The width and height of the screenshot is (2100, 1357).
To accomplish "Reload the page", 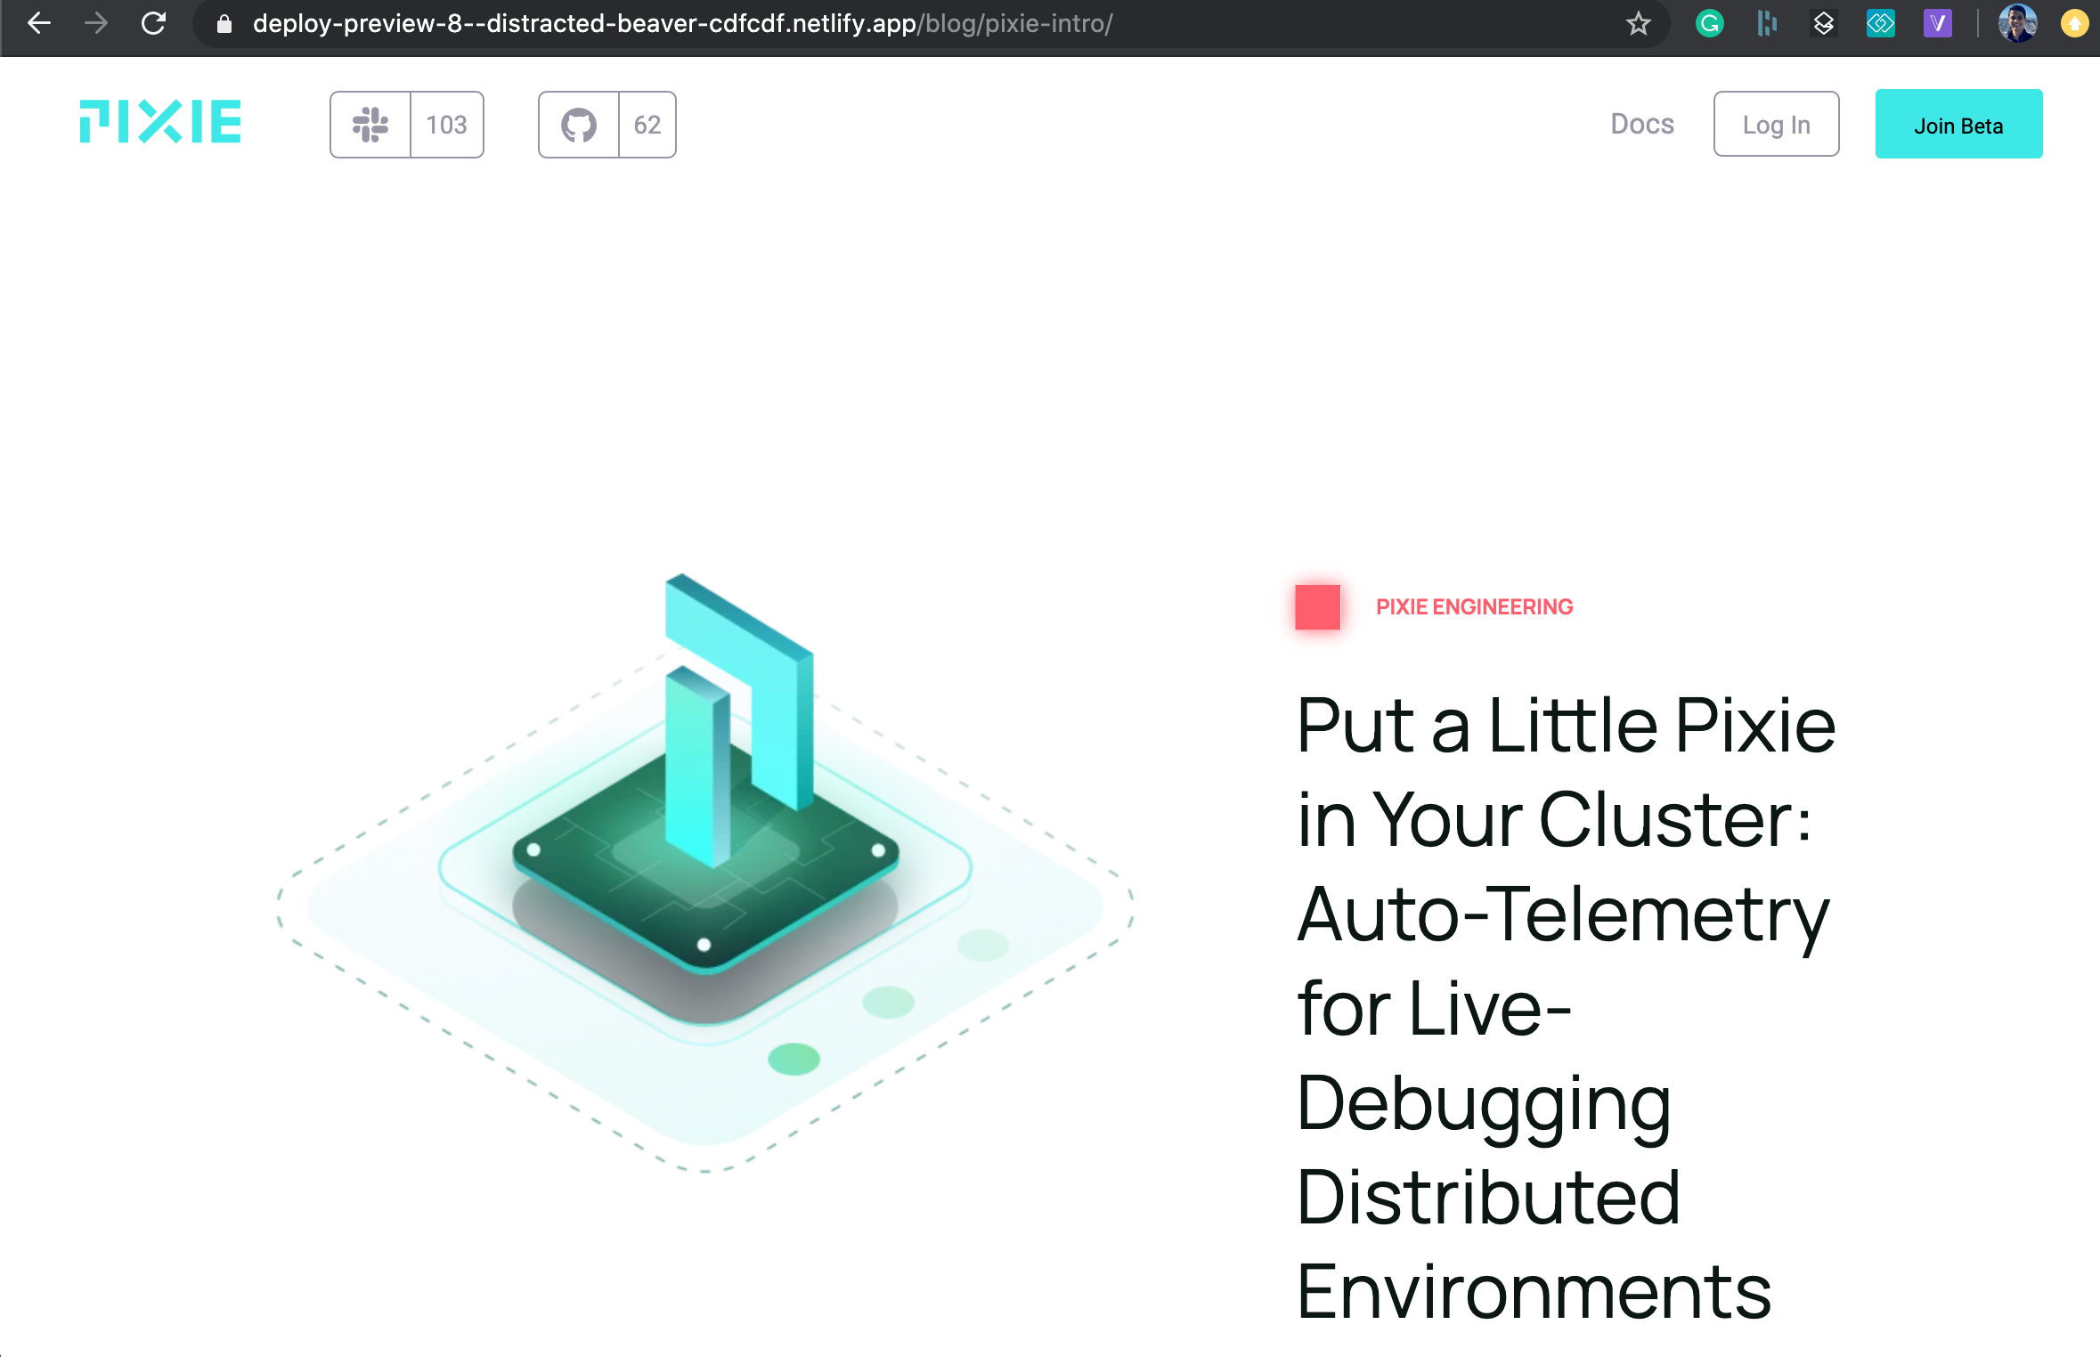I will point(153,24).
